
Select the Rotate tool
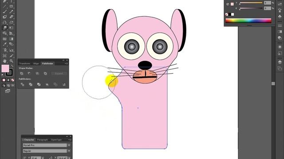pyautogui.click(x=5, y=23)
